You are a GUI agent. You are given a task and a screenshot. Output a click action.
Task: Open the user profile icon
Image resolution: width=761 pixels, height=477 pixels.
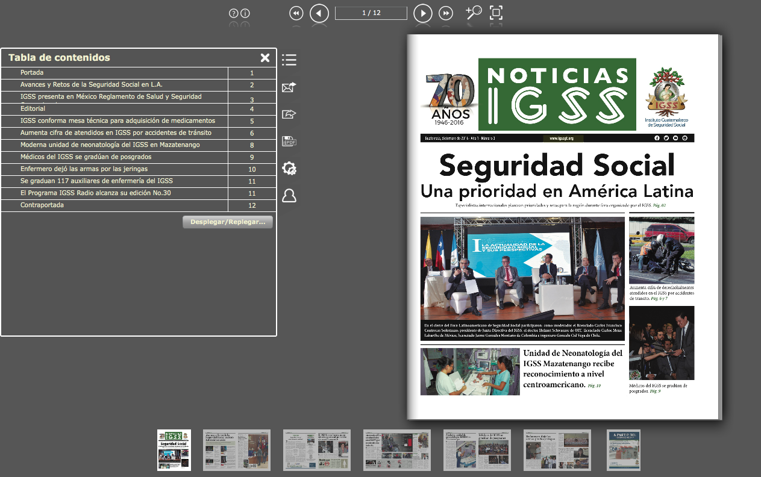click(289, 196)
